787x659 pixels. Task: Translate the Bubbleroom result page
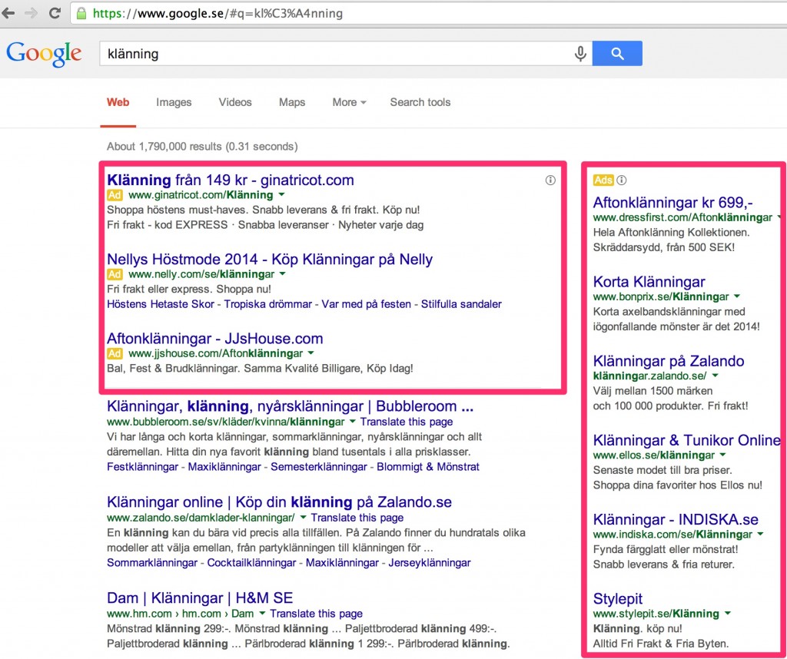407,422
